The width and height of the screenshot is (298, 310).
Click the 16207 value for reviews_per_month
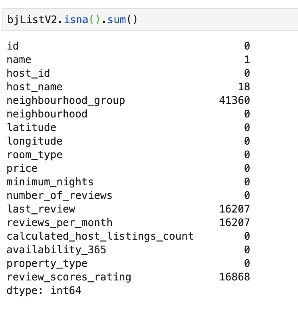point(234,223)
